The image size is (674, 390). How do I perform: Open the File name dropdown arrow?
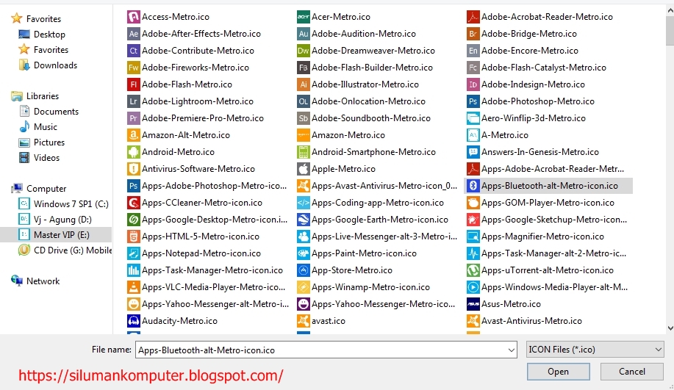[x=511, y=350]
